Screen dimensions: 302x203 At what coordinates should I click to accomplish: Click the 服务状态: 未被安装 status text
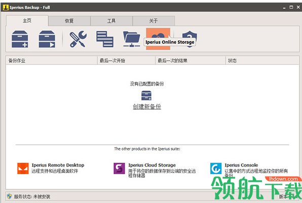(x=32, y=196)
